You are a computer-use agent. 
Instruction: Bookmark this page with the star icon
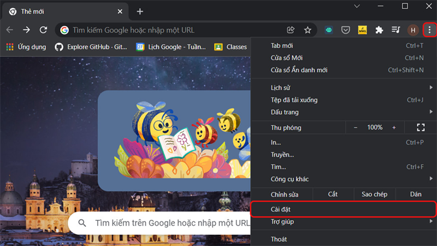coord(308,30)
